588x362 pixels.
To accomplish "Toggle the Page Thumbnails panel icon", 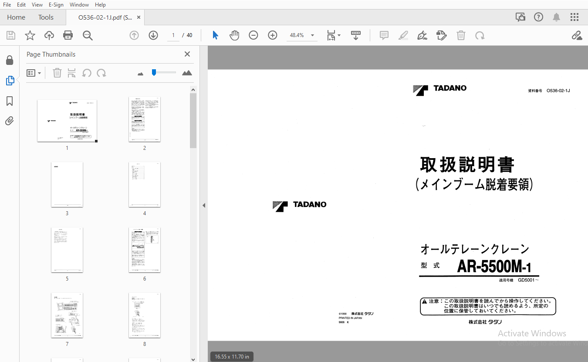I will pos(10,81).
